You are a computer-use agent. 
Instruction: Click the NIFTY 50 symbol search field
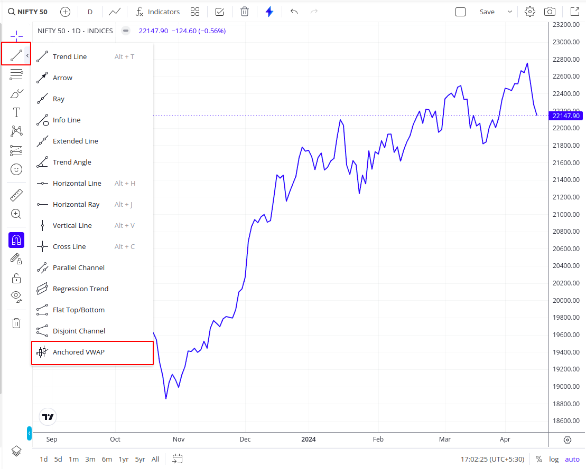click(x=28, y=12)
